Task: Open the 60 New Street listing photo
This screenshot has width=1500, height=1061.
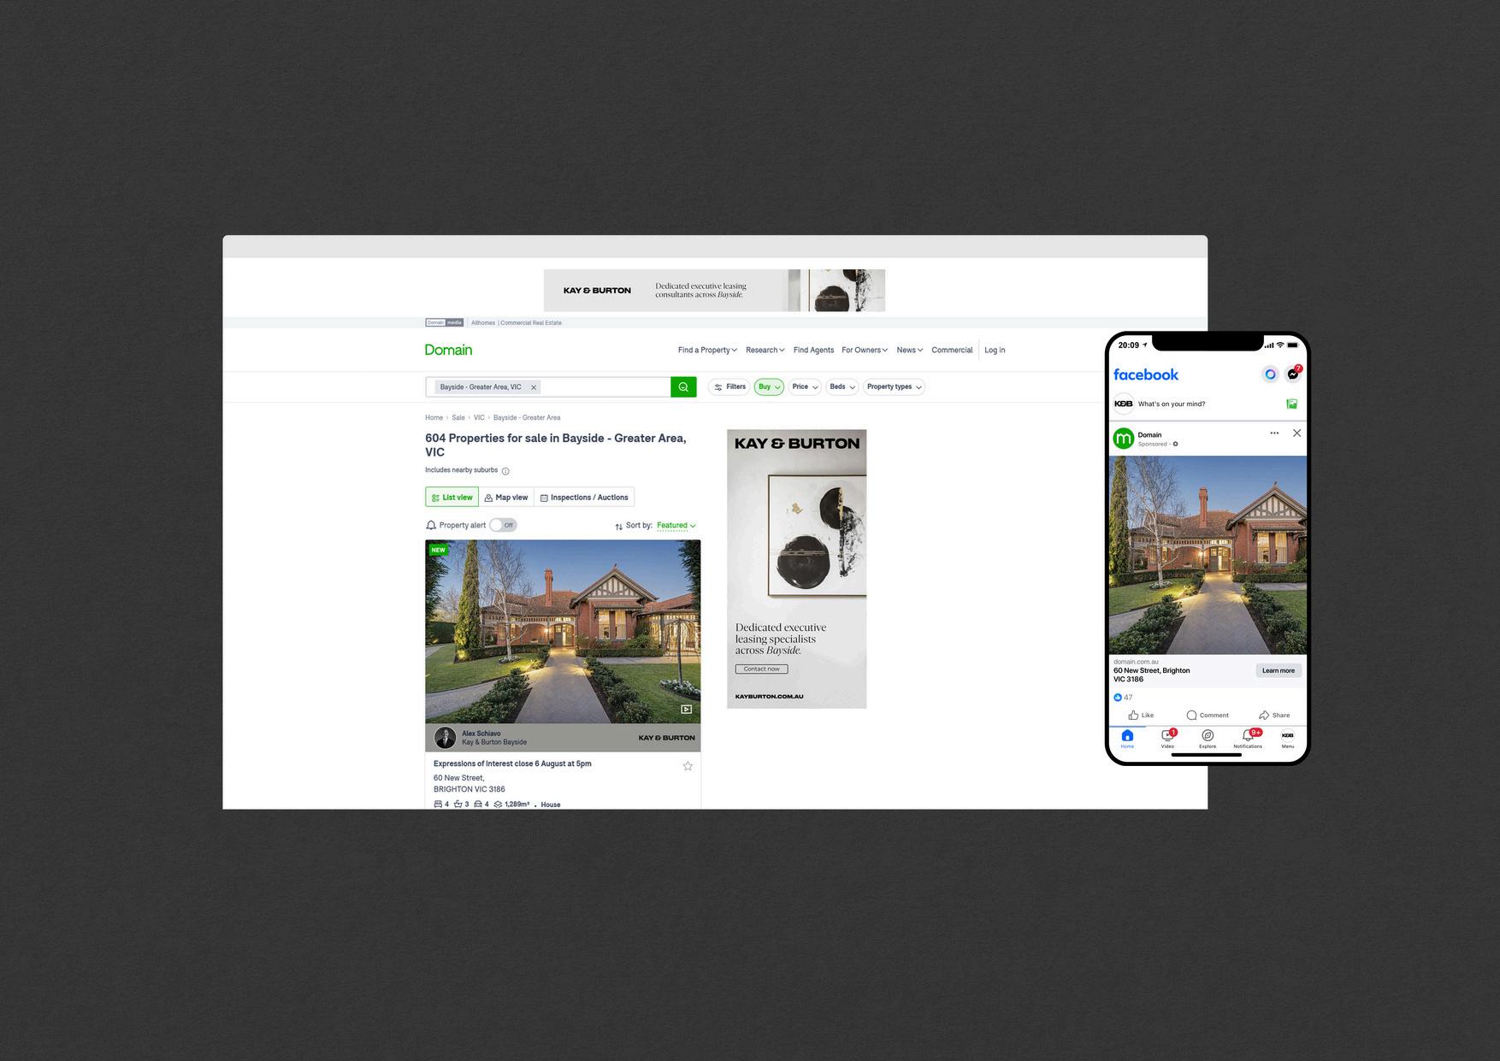Action: point(563,632)
